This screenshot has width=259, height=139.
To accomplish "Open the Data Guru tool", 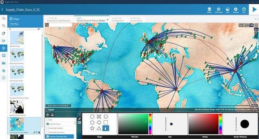I will click(219, 10).
